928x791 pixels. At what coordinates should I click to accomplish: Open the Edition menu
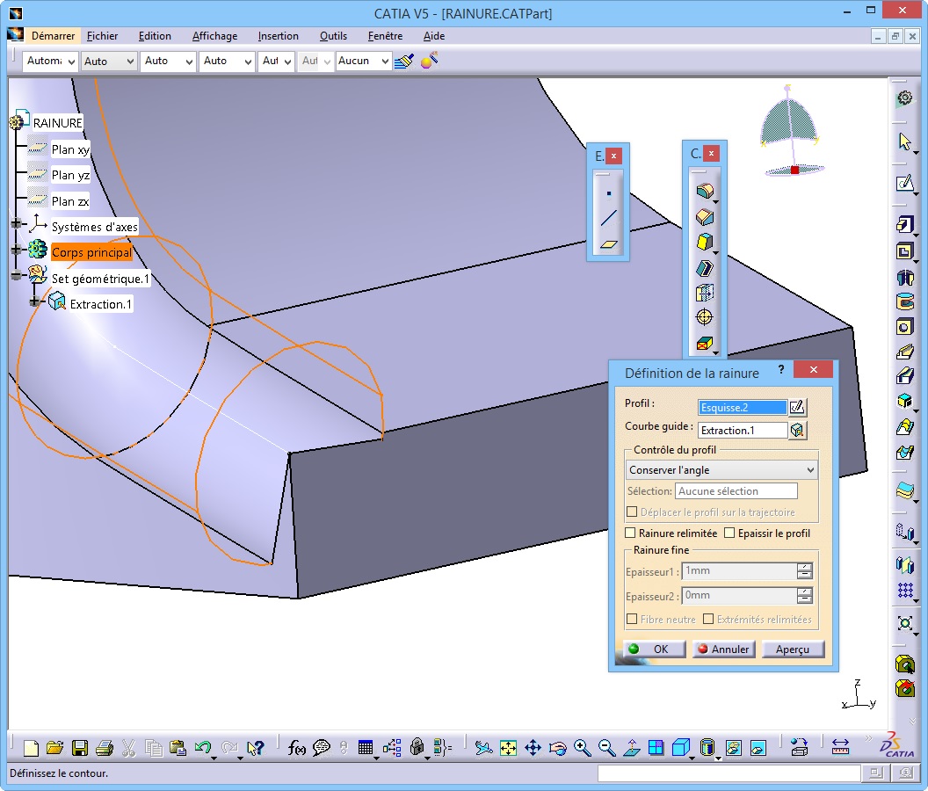tap(155, 36)
